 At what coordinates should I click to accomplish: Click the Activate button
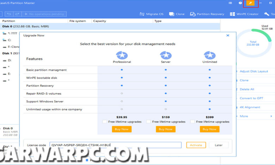pos(196,145)
